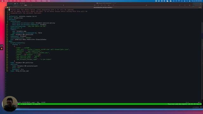Click the 'resourceVersion' line
203x114 pixels.
pos(21,38)
